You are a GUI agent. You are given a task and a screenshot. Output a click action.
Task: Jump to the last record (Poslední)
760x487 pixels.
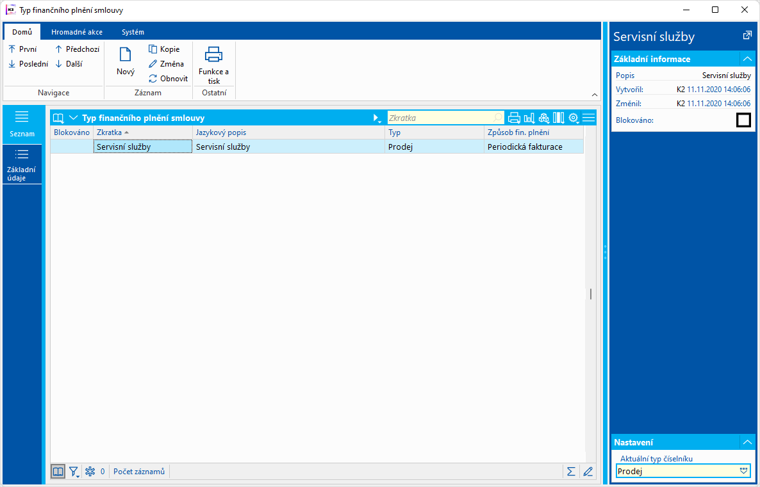[28, 64]
